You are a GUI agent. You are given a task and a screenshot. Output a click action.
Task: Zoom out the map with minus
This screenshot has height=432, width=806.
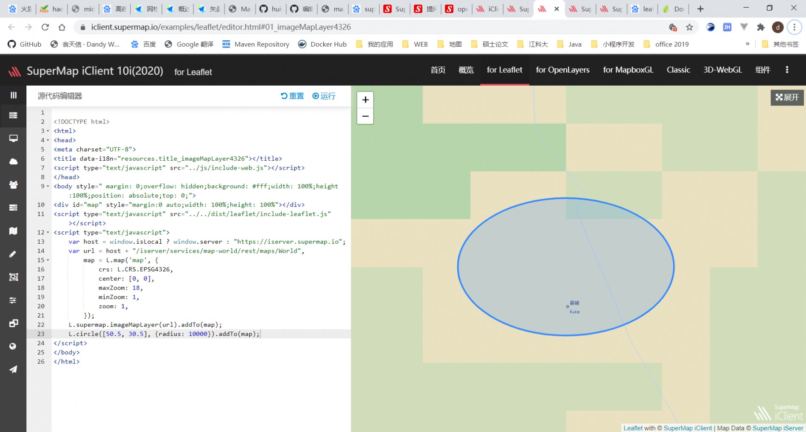coord(365,116)
